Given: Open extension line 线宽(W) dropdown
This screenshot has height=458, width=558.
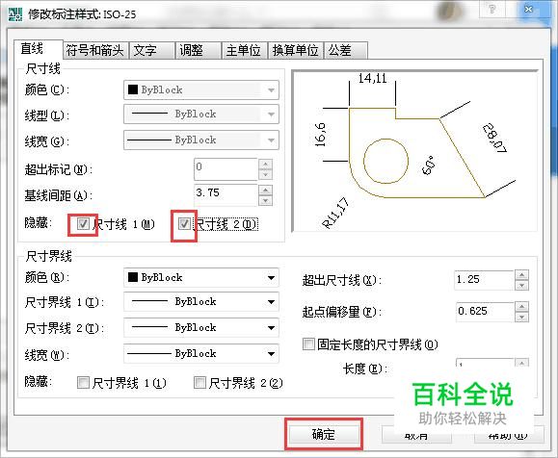Looking at the screenshot, I should [x=201, y=353].
